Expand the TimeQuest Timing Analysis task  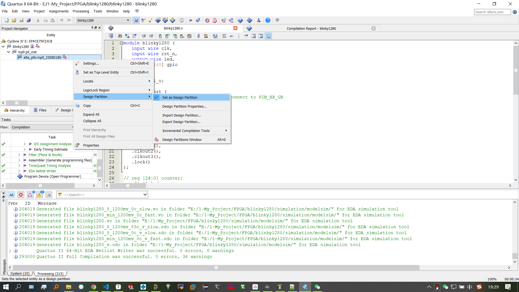click(19, 166)
